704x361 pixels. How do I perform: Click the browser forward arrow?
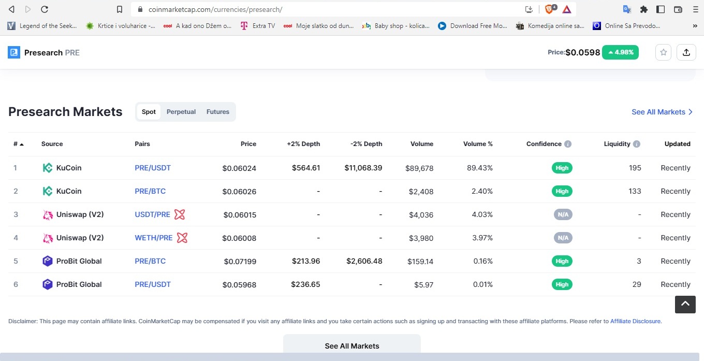click(28, 9)
